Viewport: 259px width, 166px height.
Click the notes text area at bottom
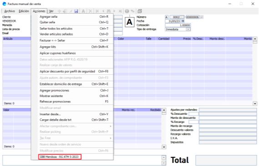82,160
